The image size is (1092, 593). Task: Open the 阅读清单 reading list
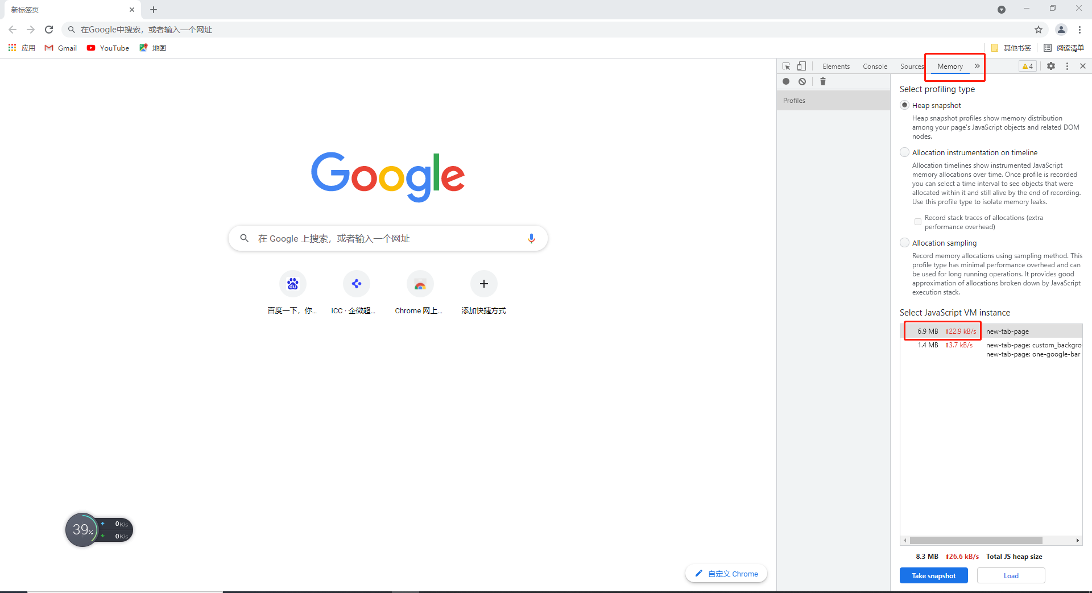[x=1064, y=48]
